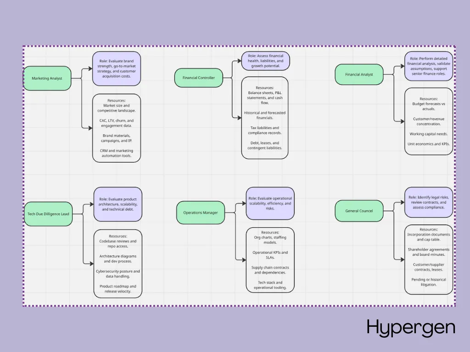Click the 'Evaluate product architecture' role box
470x352 pixels.
click(118, 204)
